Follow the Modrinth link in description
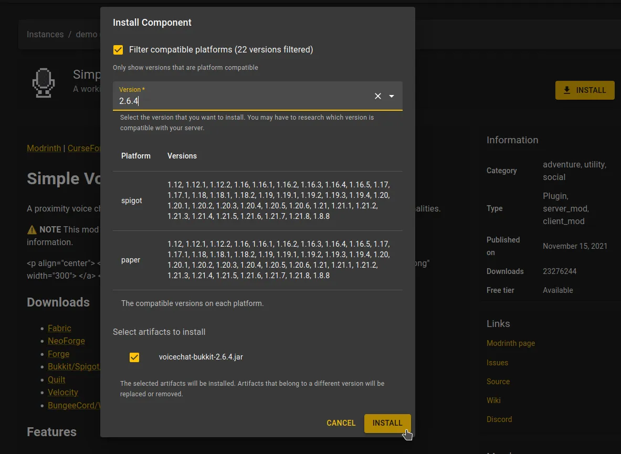Image resolution: width=621 pixels, height=454 pixels. tap(44, 148)
